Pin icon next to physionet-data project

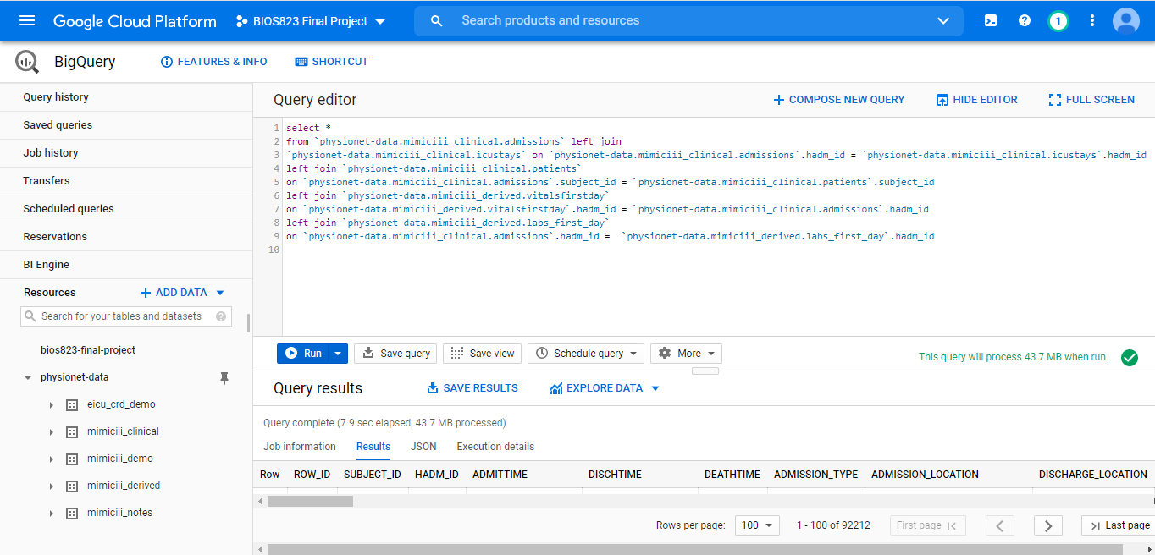tap(224, 378)
